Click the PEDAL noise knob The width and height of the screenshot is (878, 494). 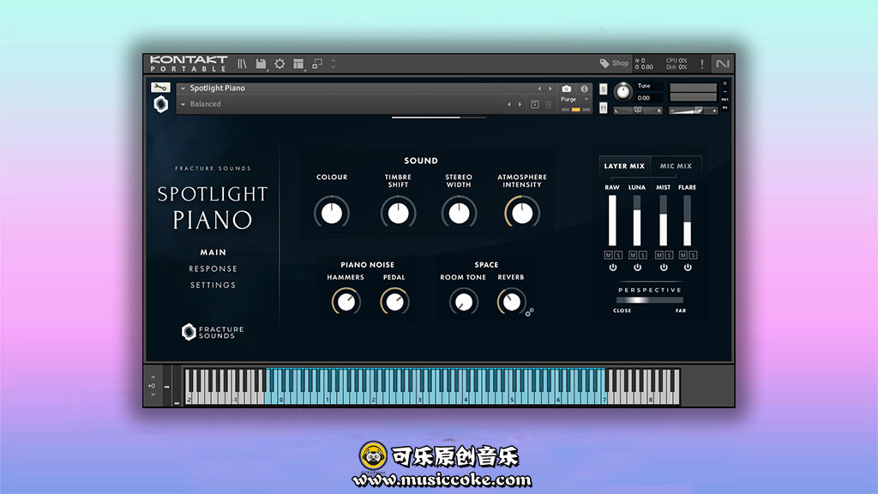click(x=394, y=302)
